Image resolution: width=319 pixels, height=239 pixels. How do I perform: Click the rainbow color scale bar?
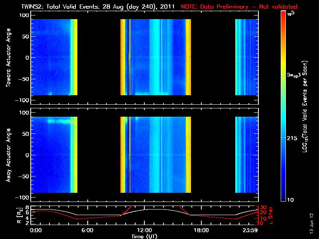tap(283, 106)
